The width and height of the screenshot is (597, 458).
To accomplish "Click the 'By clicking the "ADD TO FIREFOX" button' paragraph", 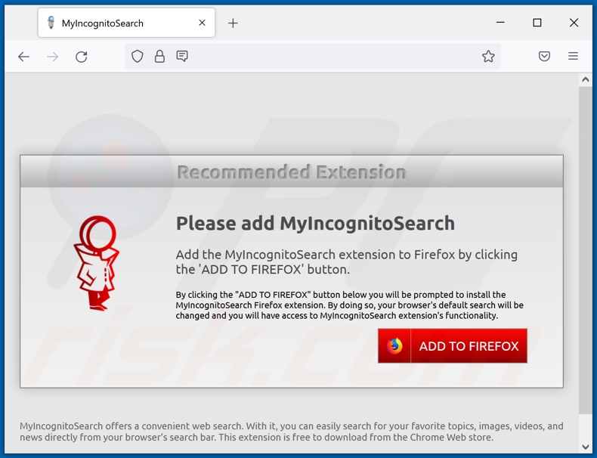I will click(350, 305).
